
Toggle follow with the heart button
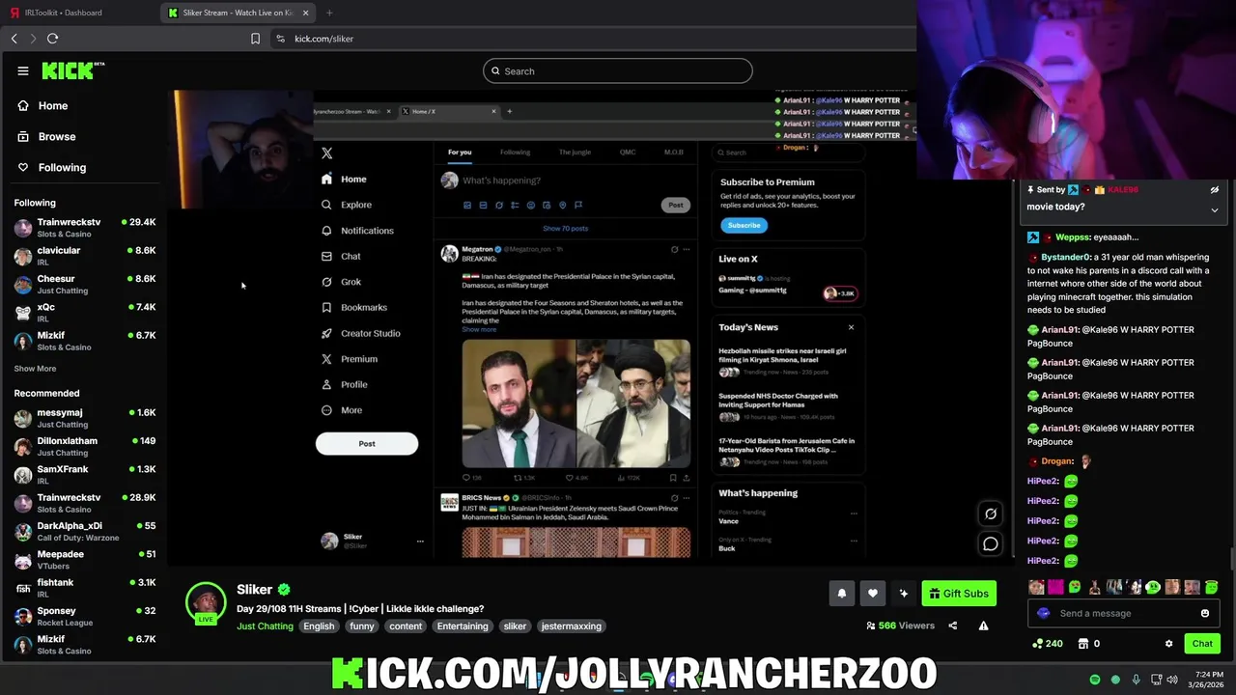pyautogui.click(x=873, y=594)
